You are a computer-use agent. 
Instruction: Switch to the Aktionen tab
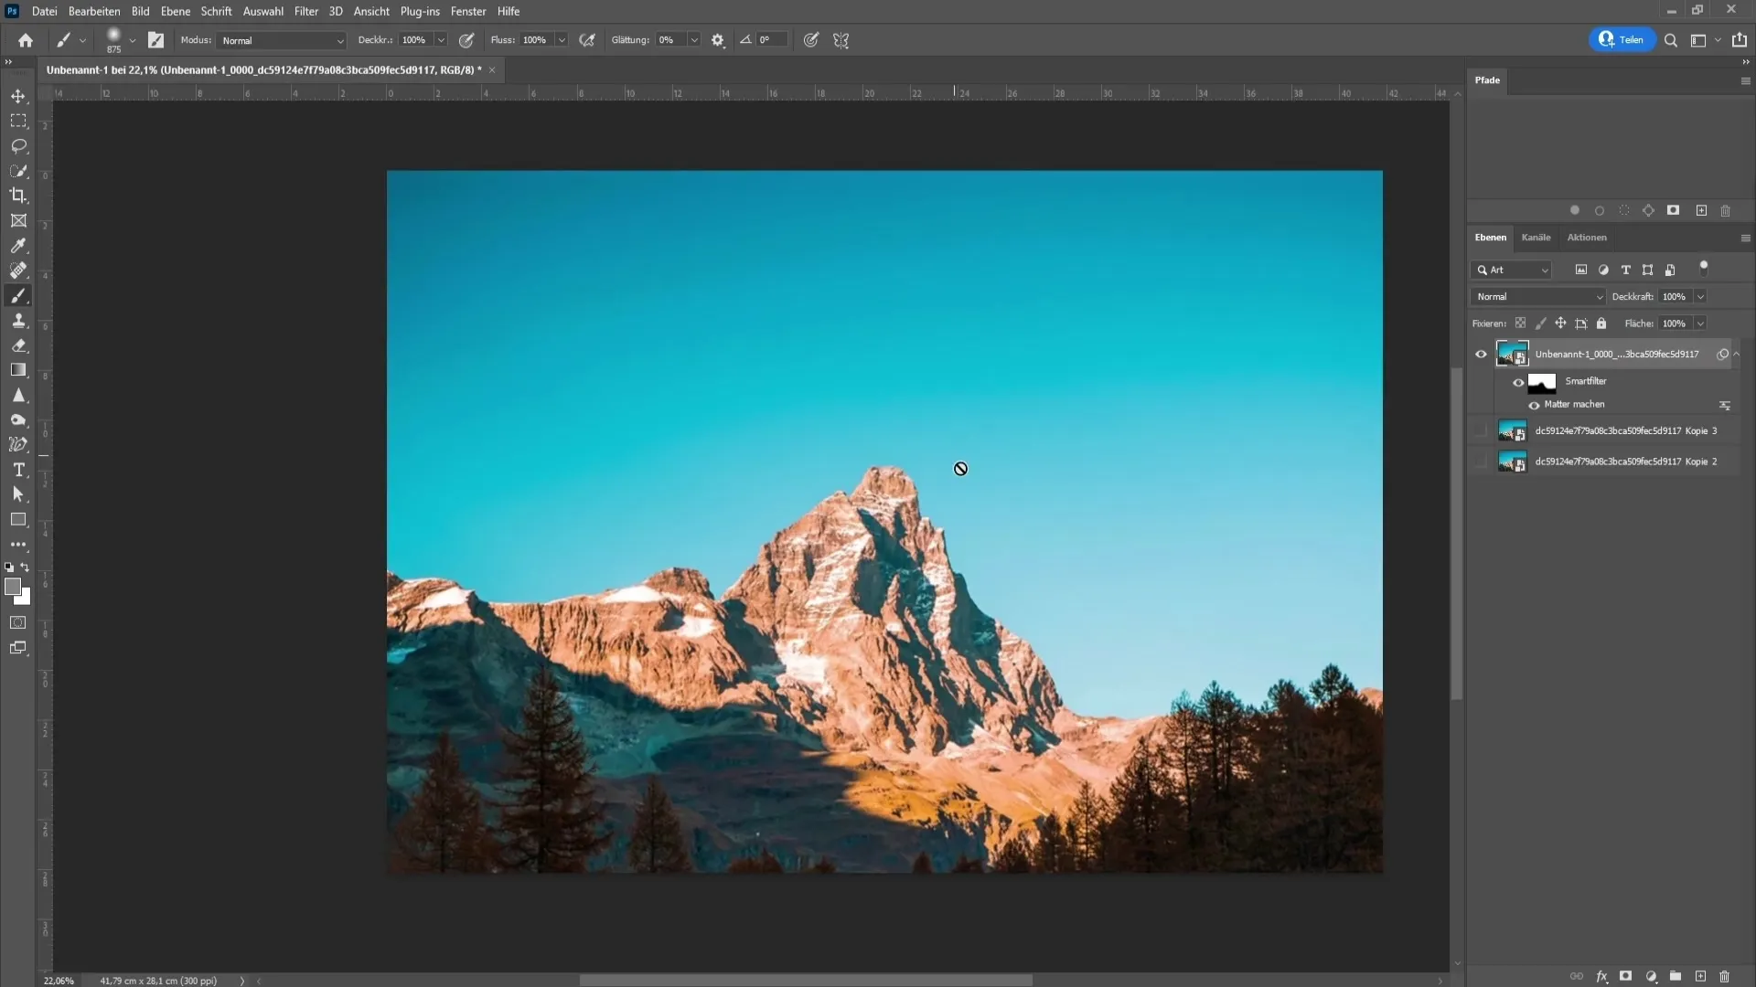tap(1585, 238)
